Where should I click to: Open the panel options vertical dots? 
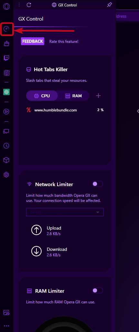point(19,5)
